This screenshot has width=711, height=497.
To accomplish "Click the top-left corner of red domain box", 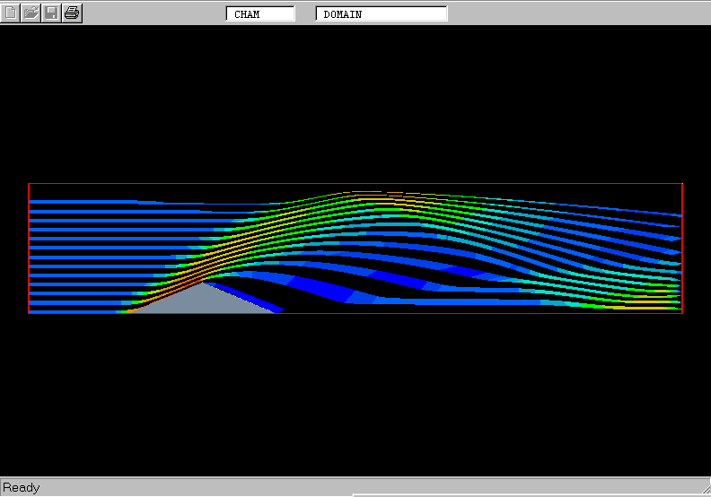I will click(29, 184).
